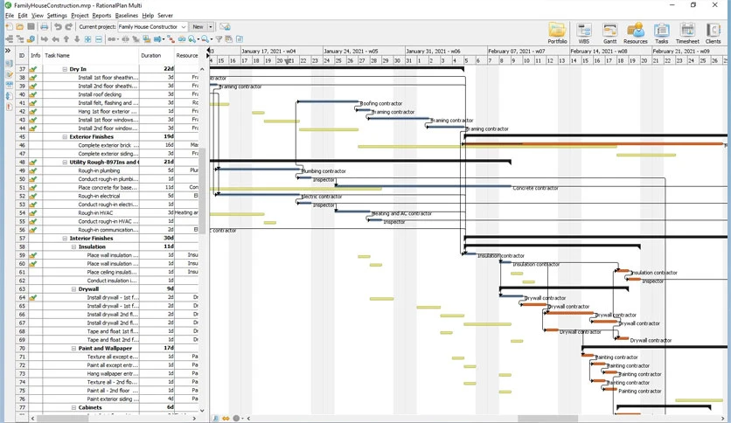Click the envelope icon beside New button
731x423 pixels.
(x=225, y=27)
